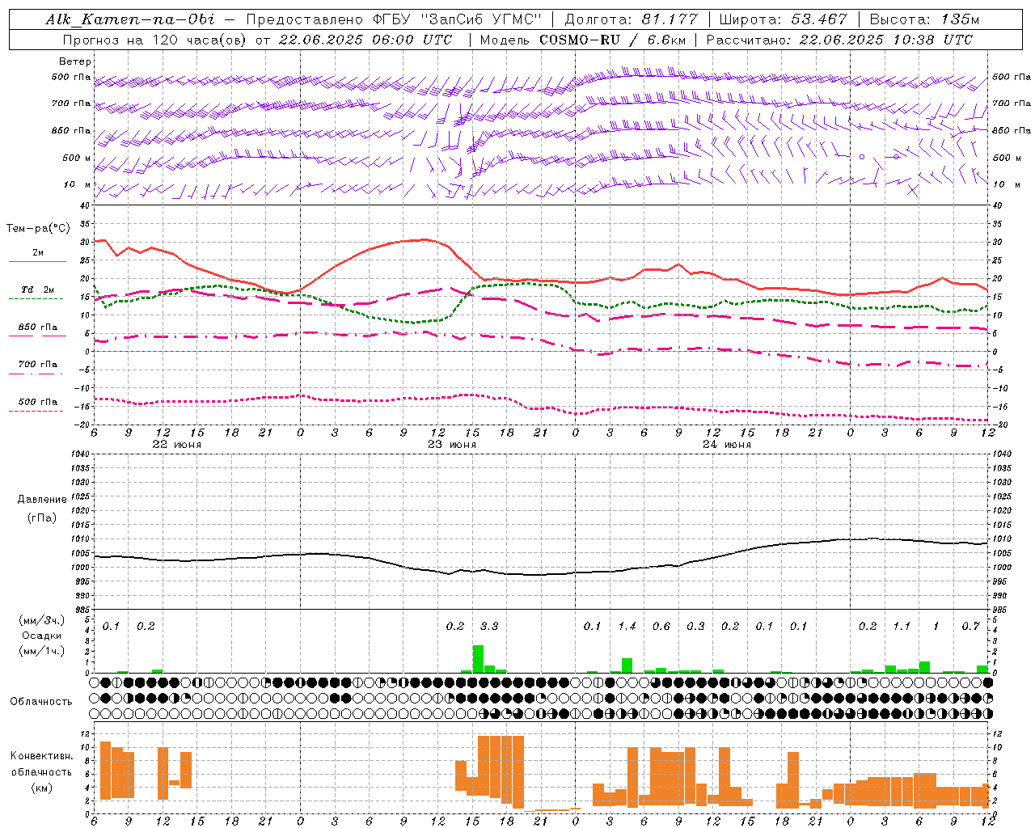
Task: Select the forecast header Прогноз на 120 часа(ов)
Action: click(x=154, y=40)
